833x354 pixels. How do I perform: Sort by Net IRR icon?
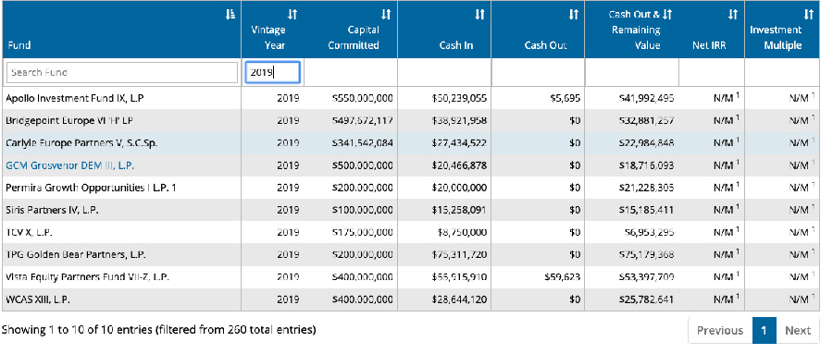tap(733, 15)
